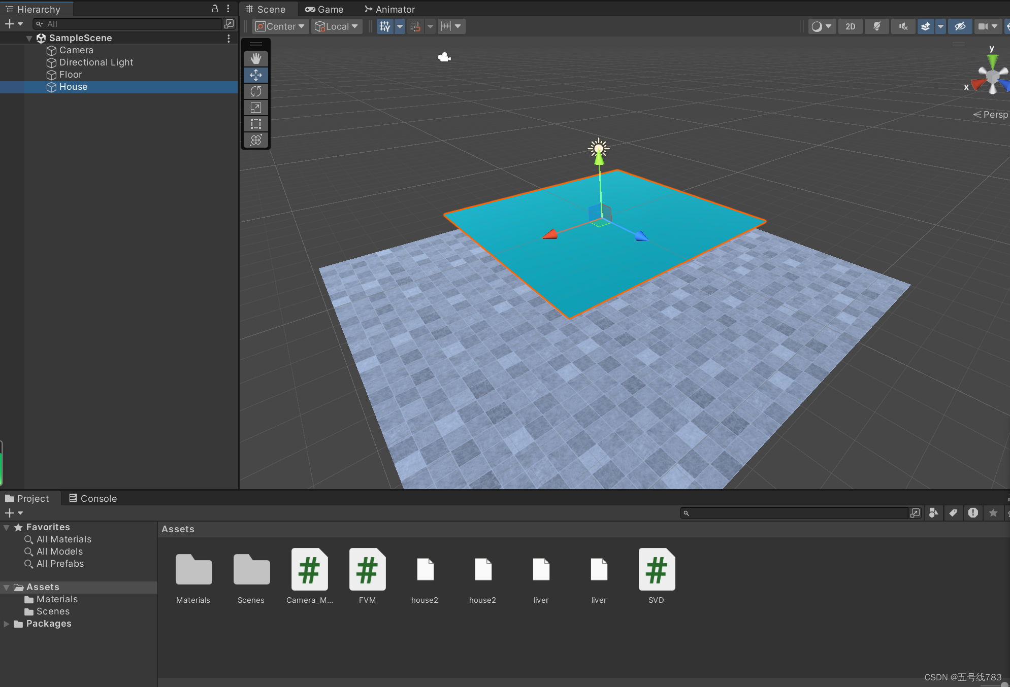Toggle scene audio mute button
The image size is (1010, 687).
pyautogui.click(x=903, y=26)
